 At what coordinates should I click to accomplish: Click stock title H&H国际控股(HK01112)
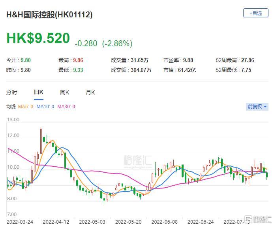click(x=49, y=15)
